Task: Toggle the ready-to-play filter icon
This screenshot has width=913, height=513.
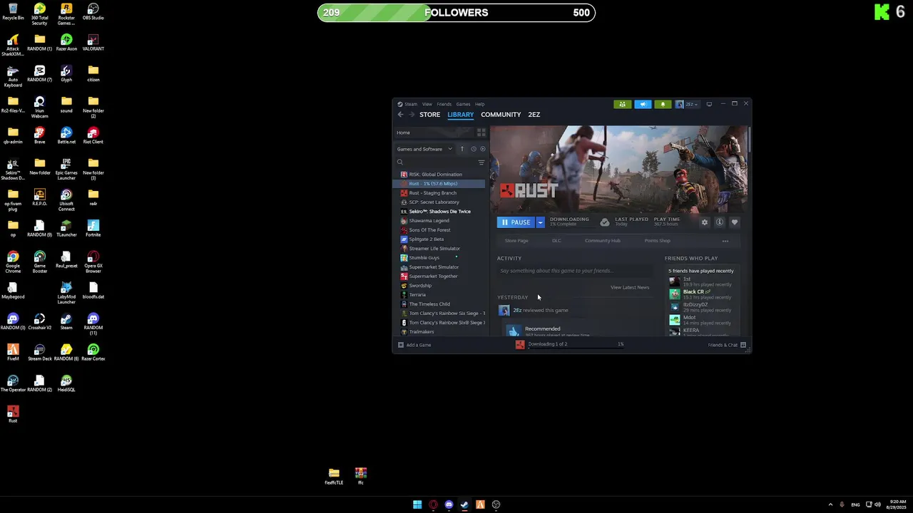Action: click(x=483, y=149)
